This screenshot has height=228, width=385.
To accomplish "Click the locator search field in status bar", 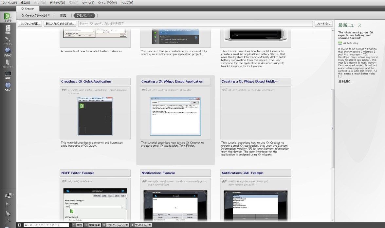I will pyautogui.click(x=46, y=225).
